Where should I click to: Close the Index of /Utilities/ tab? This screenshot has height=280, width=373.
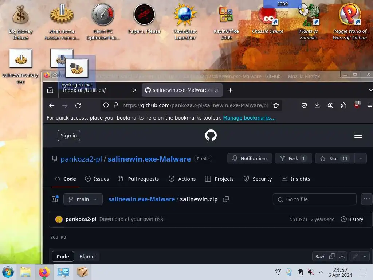point(135,90)
